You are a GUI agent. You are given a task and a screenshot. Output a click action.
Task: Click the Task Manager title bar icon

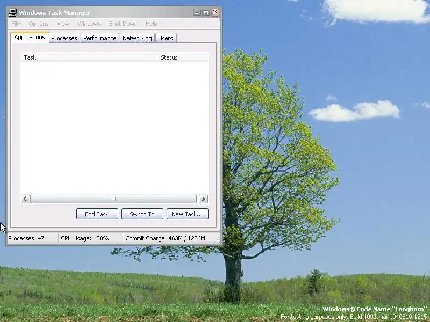pyautogui.click(x=13, y=12)
